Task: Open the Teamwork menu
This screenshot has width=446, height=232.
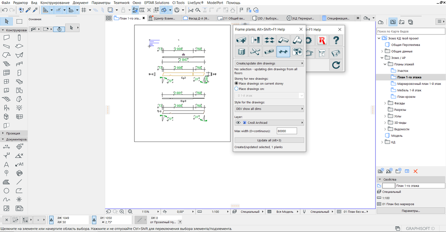Action: click(x=121, y=3)
